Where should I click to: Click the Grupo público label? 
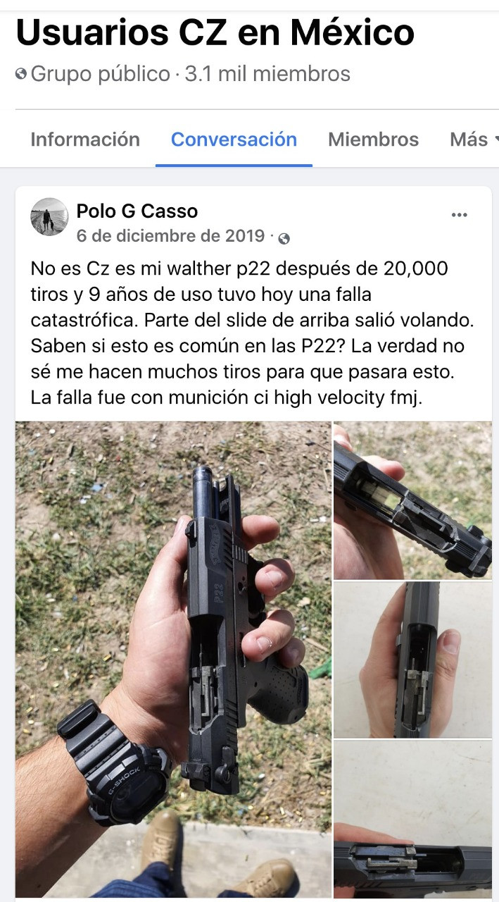click(101, 73)
